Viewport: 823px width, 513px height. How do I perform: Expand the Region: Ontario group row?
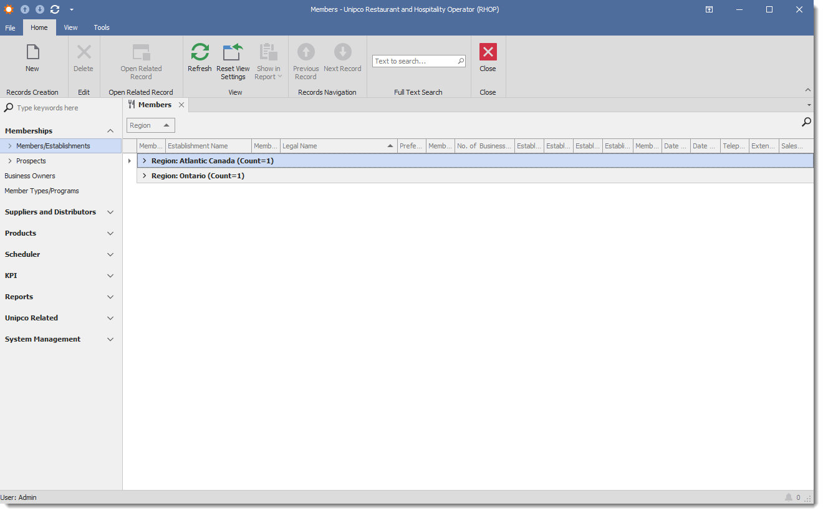coord(145,176)
